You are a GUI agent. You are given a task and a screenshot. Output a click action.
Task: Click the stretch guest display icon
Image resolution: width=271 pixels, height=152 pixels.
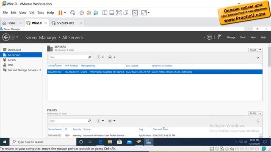(144, 13)
